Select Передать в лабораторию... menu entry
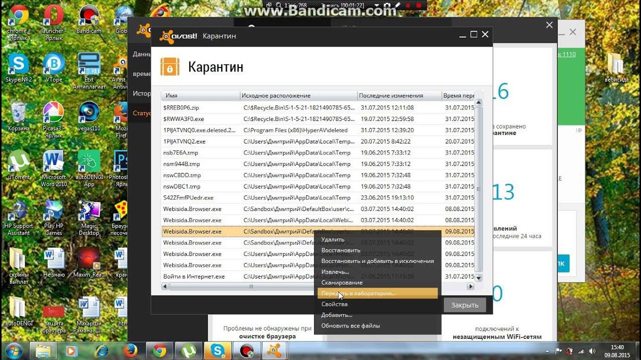Viewport: 641px width, 360px height. tap(378, 293)
